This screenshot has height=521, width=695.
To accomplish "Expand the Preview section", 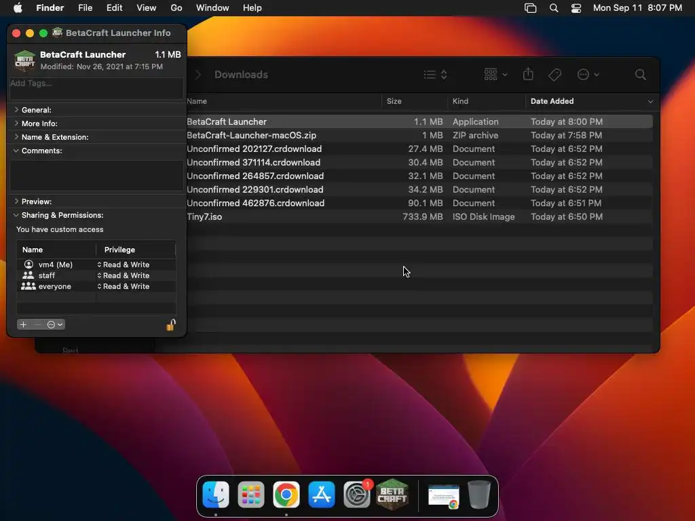I will (16, 201).
